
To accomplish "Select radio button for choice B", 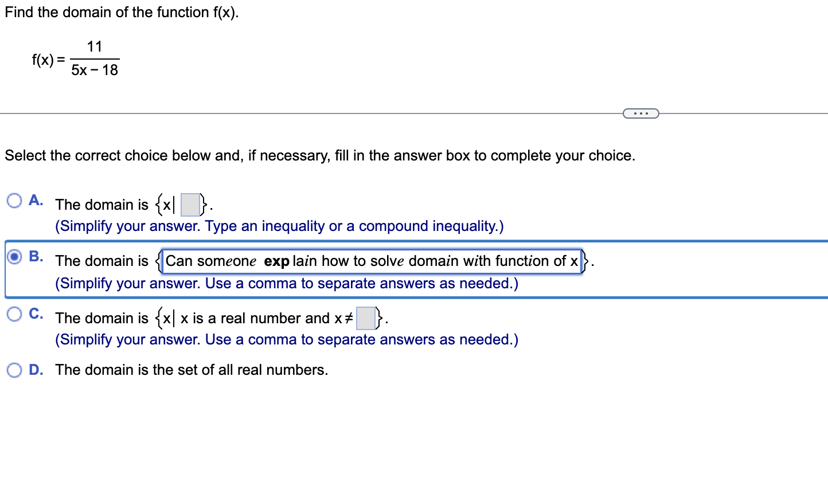I will tap(14, 257).
